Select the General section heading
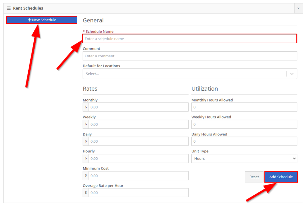This screenshot has width=308, height=205. (x=93, y=20)
